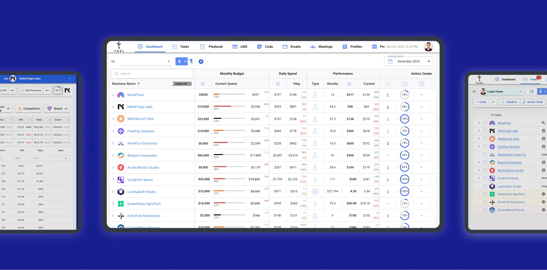Open the Playbook tab
Image resolution: width=547 pixels, height=270 pixels.
[211, 47]
